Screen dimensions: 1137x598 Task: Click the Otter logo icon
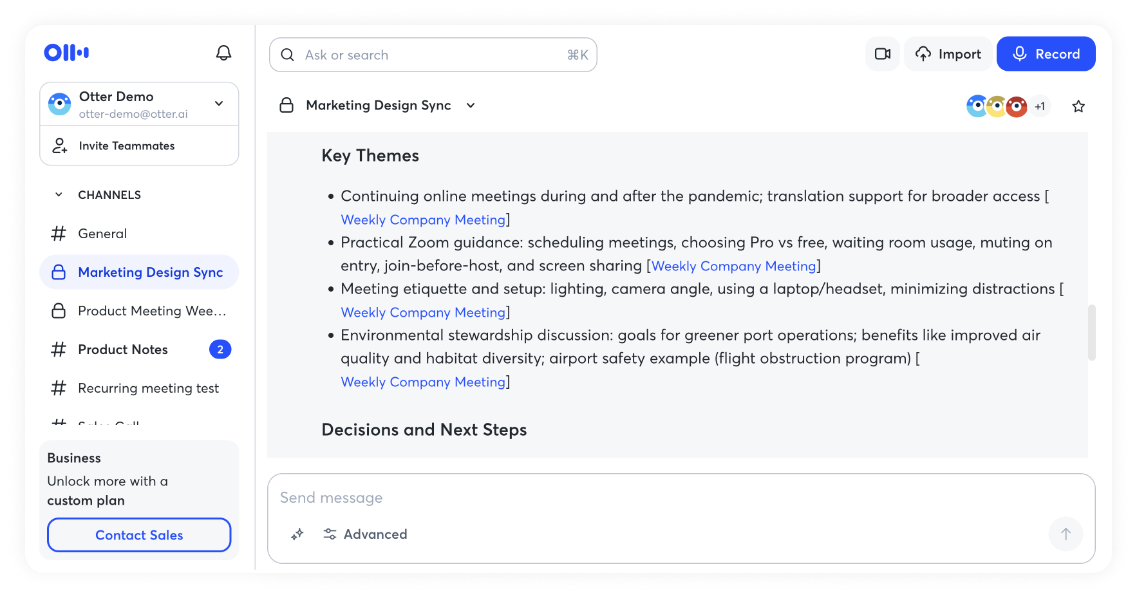pyautogui.click(x=66, y=53)
